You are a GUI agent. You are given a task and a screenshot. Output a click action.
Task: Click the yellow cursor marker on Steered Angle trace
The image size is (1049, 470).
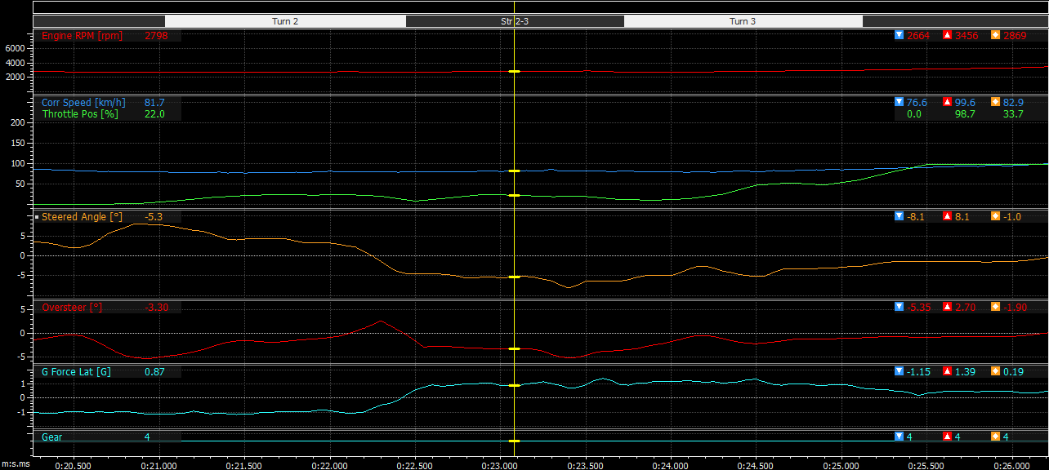tap(514, 277)
